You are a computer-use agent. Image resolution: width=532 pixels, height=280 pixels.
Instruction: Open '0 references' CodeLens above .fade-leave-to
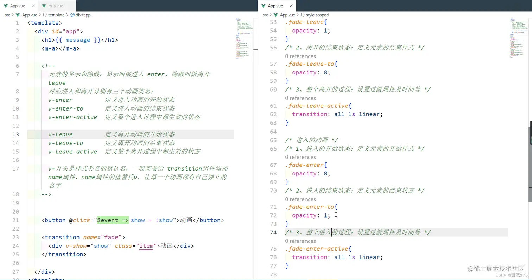(x=300, y=56)
